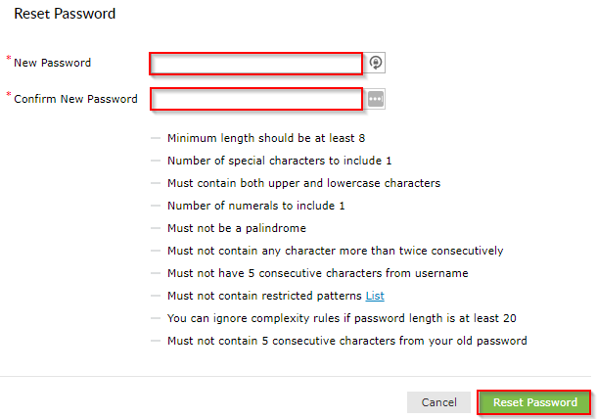Focus the Confirm New Password input field
597x419 pixels.
point(256,99)
